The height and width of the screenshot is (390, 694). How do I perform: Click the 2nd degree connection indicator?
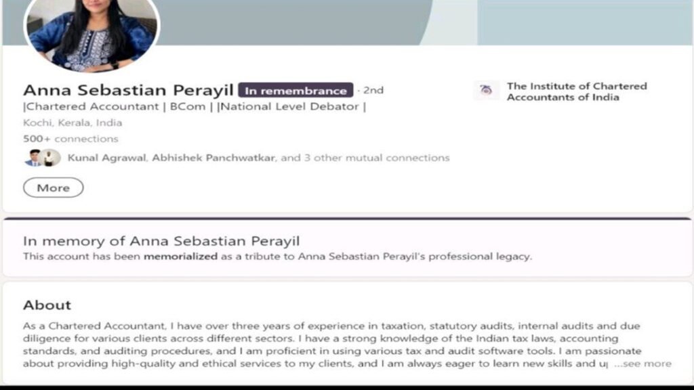(374, 90)
